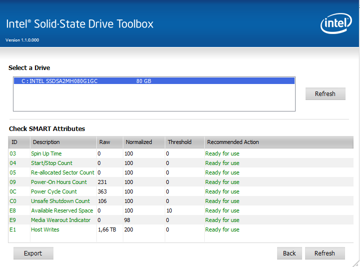The height and width of the screenshot is (267, 360).
Task: Click Ready for use in Media Wearout row
Action: [222, 220]
